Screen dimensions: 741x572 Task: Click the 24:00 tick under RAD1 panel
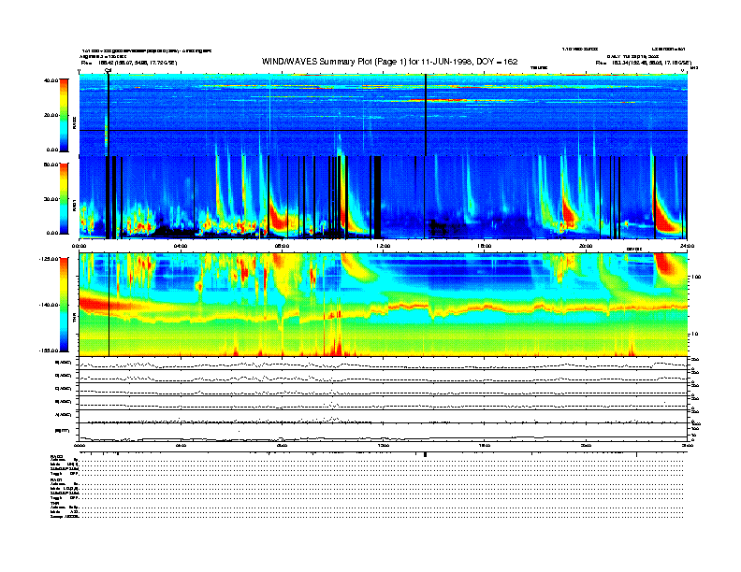[x=687, y=246]
